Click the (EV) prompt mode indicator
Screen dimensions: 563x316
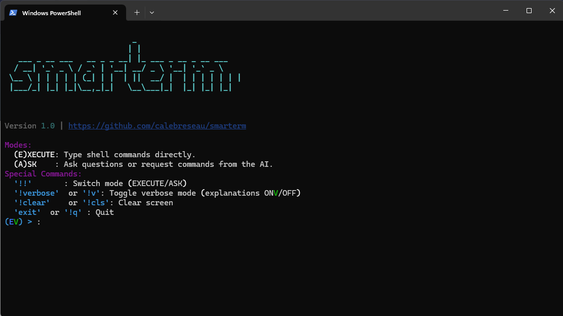14,222
